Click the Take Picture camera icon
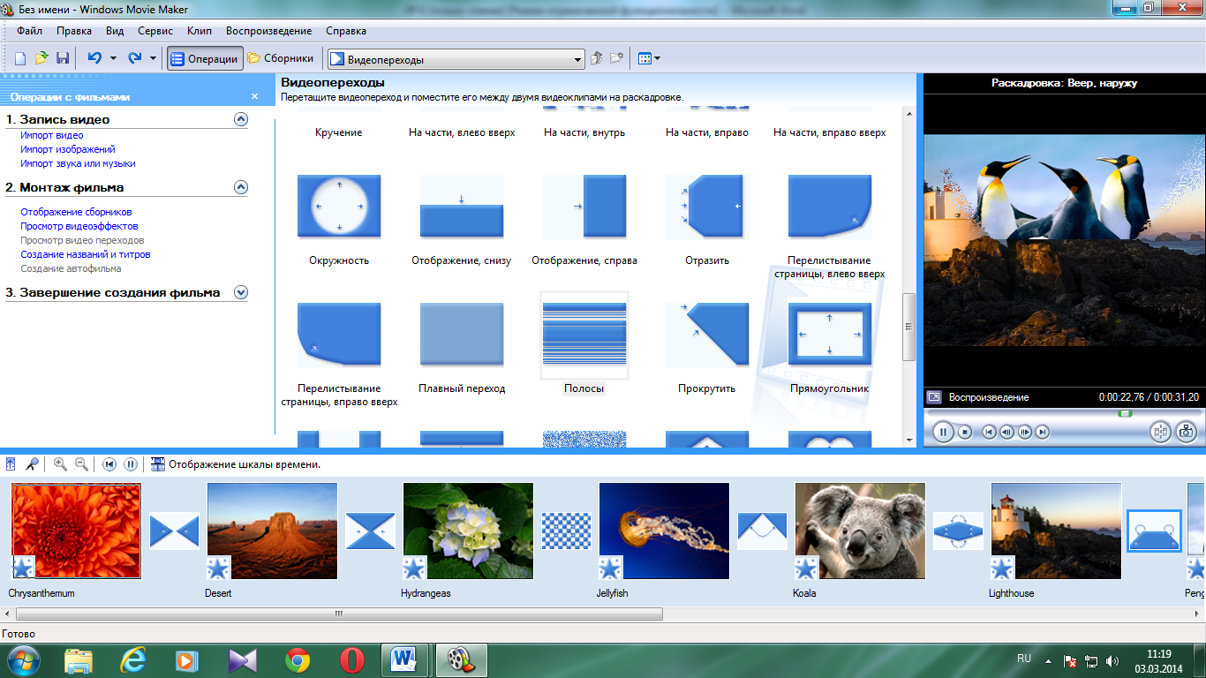1206x678 pixels. [1186, 432]
